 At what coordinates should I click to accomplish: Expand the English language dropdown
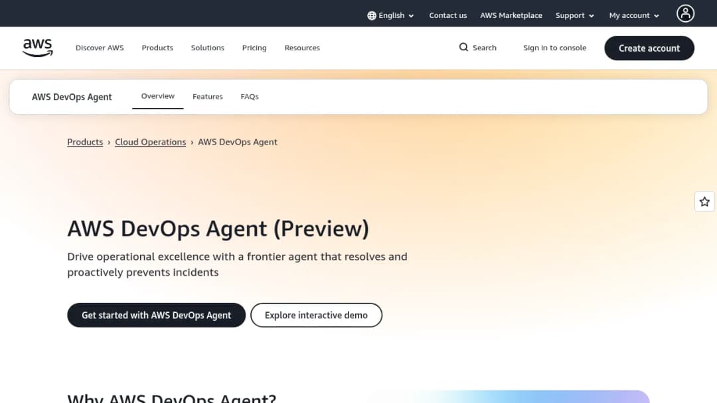point(391,15)
